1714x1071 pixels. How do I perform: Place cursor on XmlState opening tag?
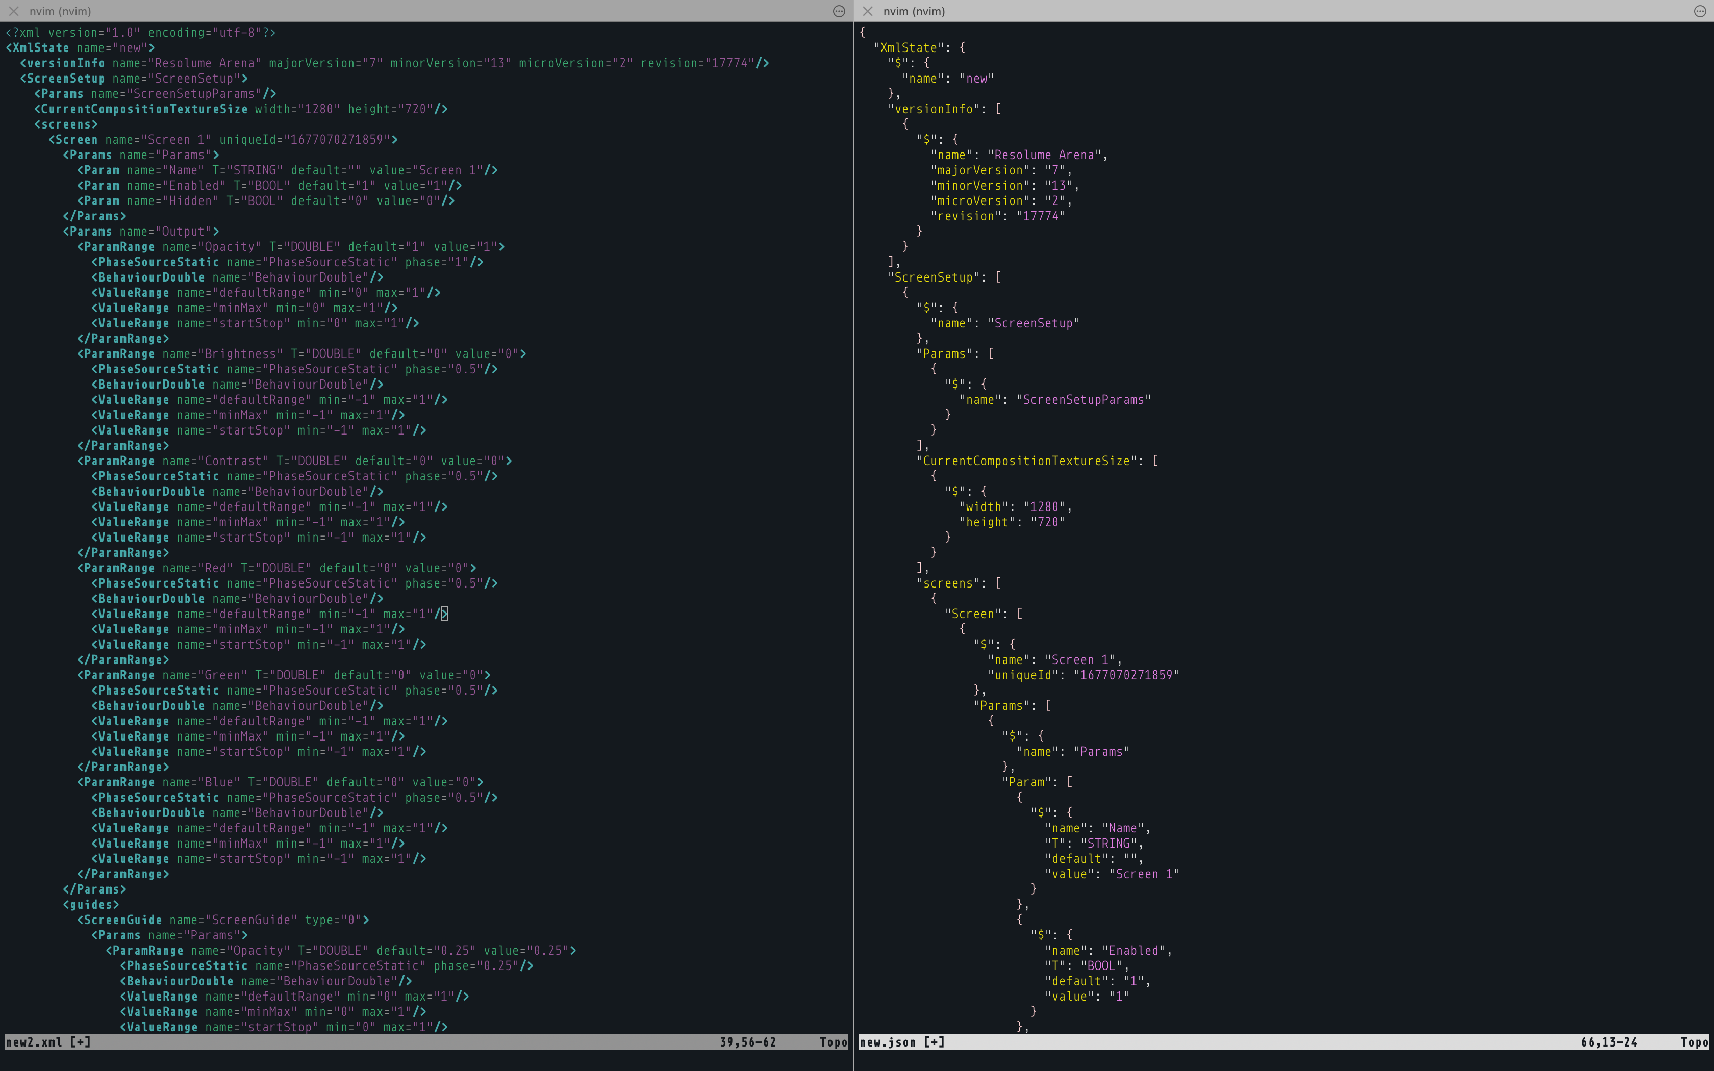[41, 47]
